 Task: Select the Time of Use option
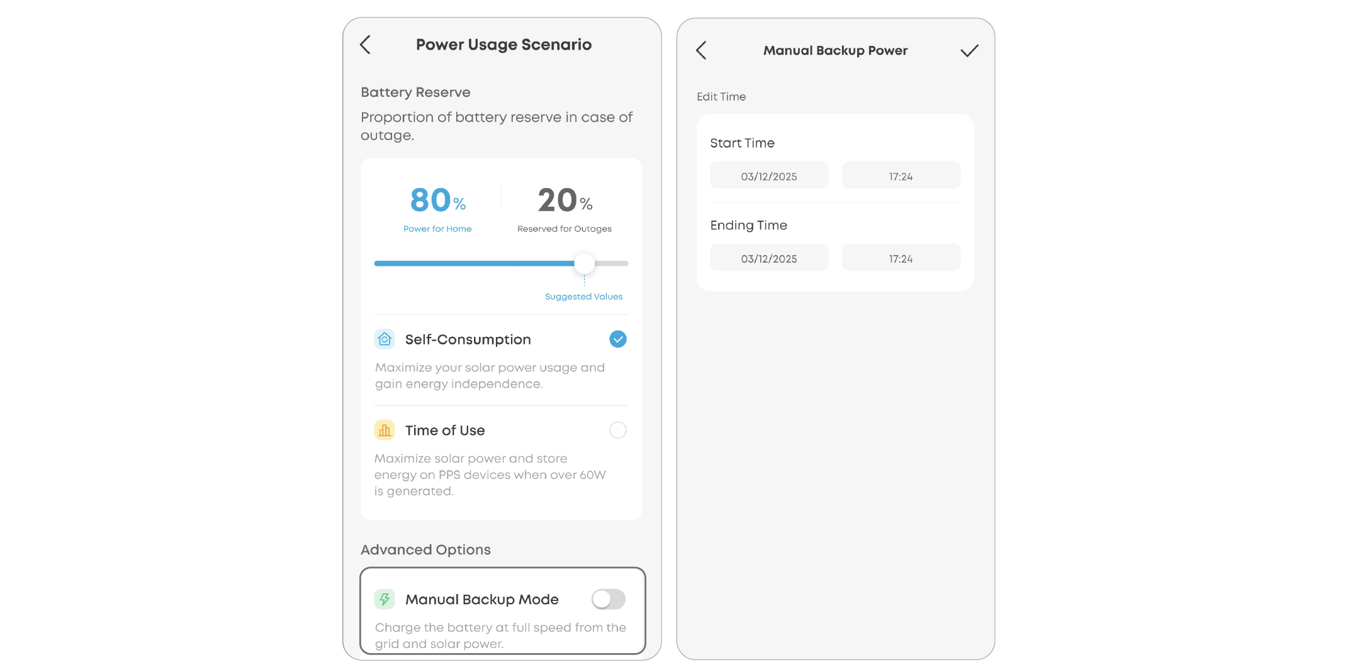point(617,429)
